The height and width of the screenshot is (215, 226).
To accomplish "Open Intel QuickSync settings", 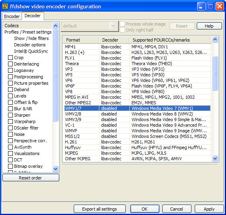I will 31,51.
